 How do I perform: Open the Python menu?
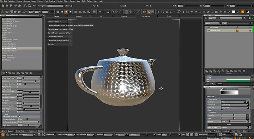pos(89,1)
